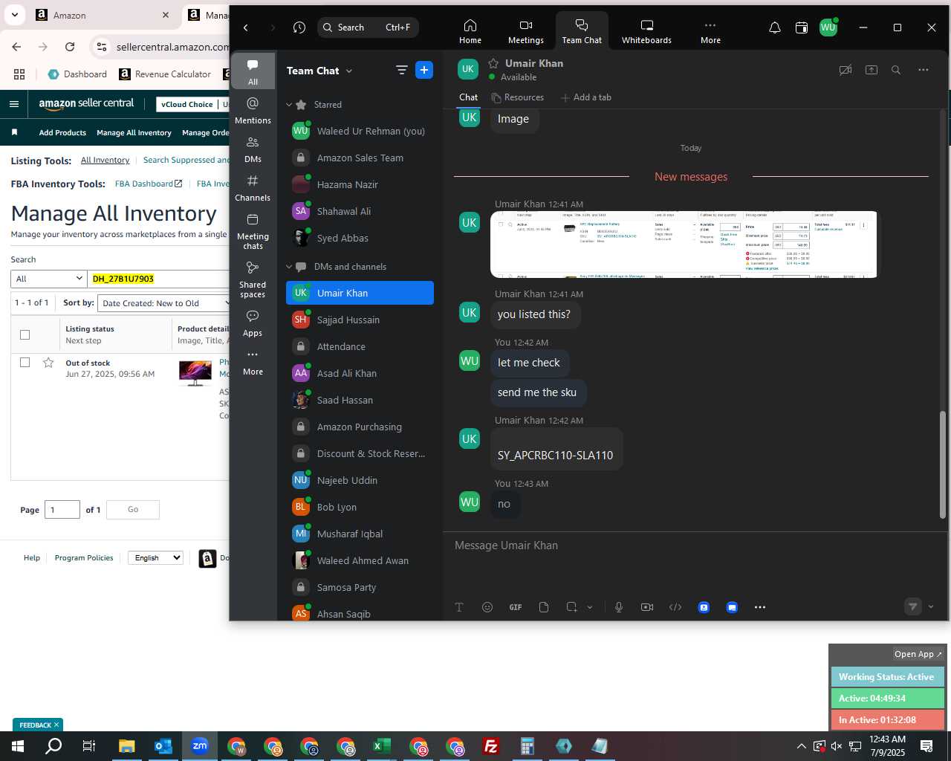Image resolution: width=951 pixels, height=761 pixels.
Task: Tick the select-all checkbox in inventory table
Action: 25,334
